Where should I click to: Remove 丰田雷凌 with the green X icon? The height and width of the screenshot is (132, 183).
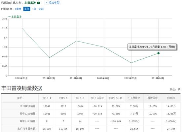click(x=39, y=3)
